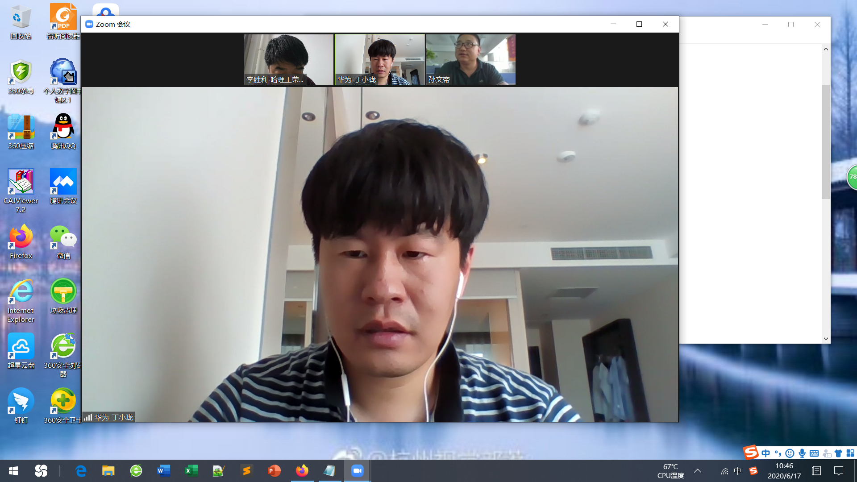Open tray notes icon beside clock
The image size is (857, 482).
[816, 471]
